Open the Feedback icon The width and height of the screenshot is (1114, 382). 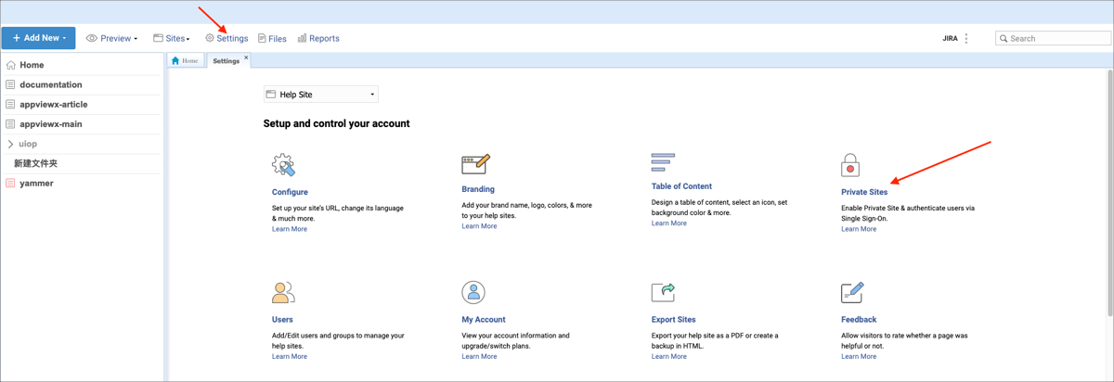coord(852,292)
